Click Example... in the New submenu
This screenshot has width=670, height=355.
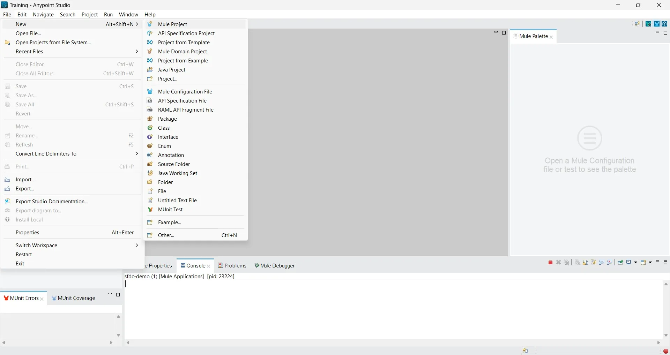pyautogui.click(x=196, y=222)
